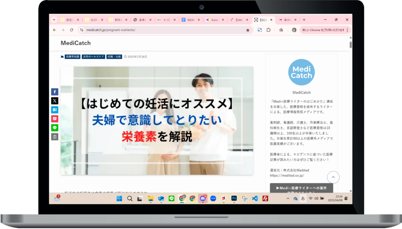This screenshot has width=402, height=229.
Task: Click the gray copy-link share icon
Action: (55, 137)
